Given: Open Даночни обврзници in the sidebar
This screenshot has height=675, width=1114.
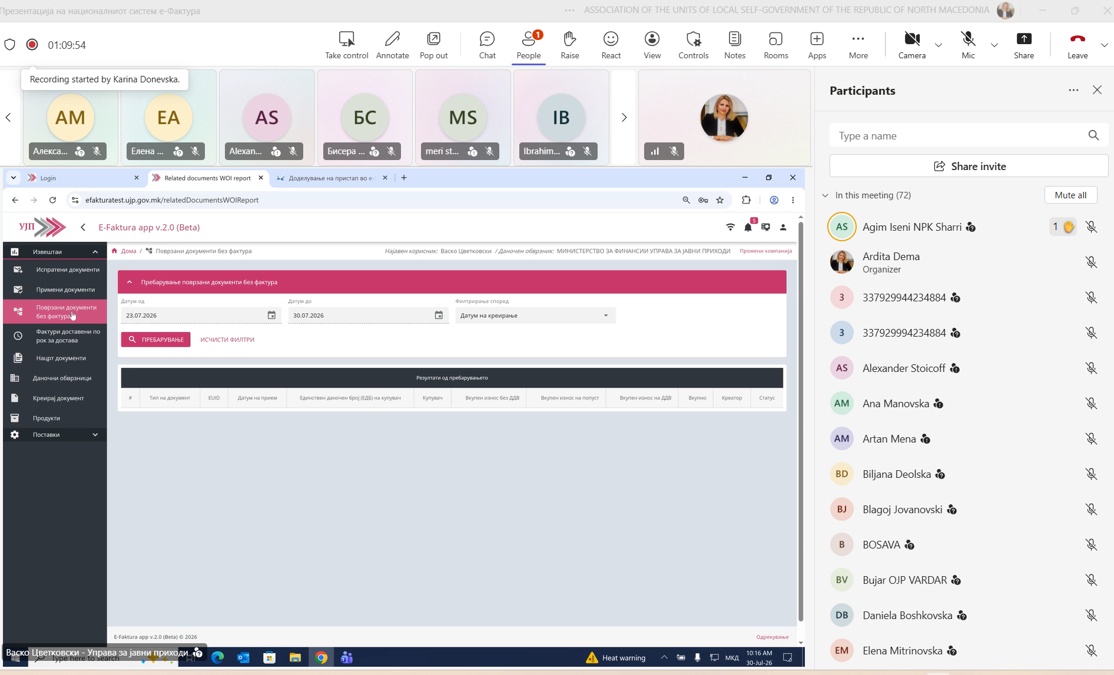Looking at the screenshot, I should tap(55, 378).
